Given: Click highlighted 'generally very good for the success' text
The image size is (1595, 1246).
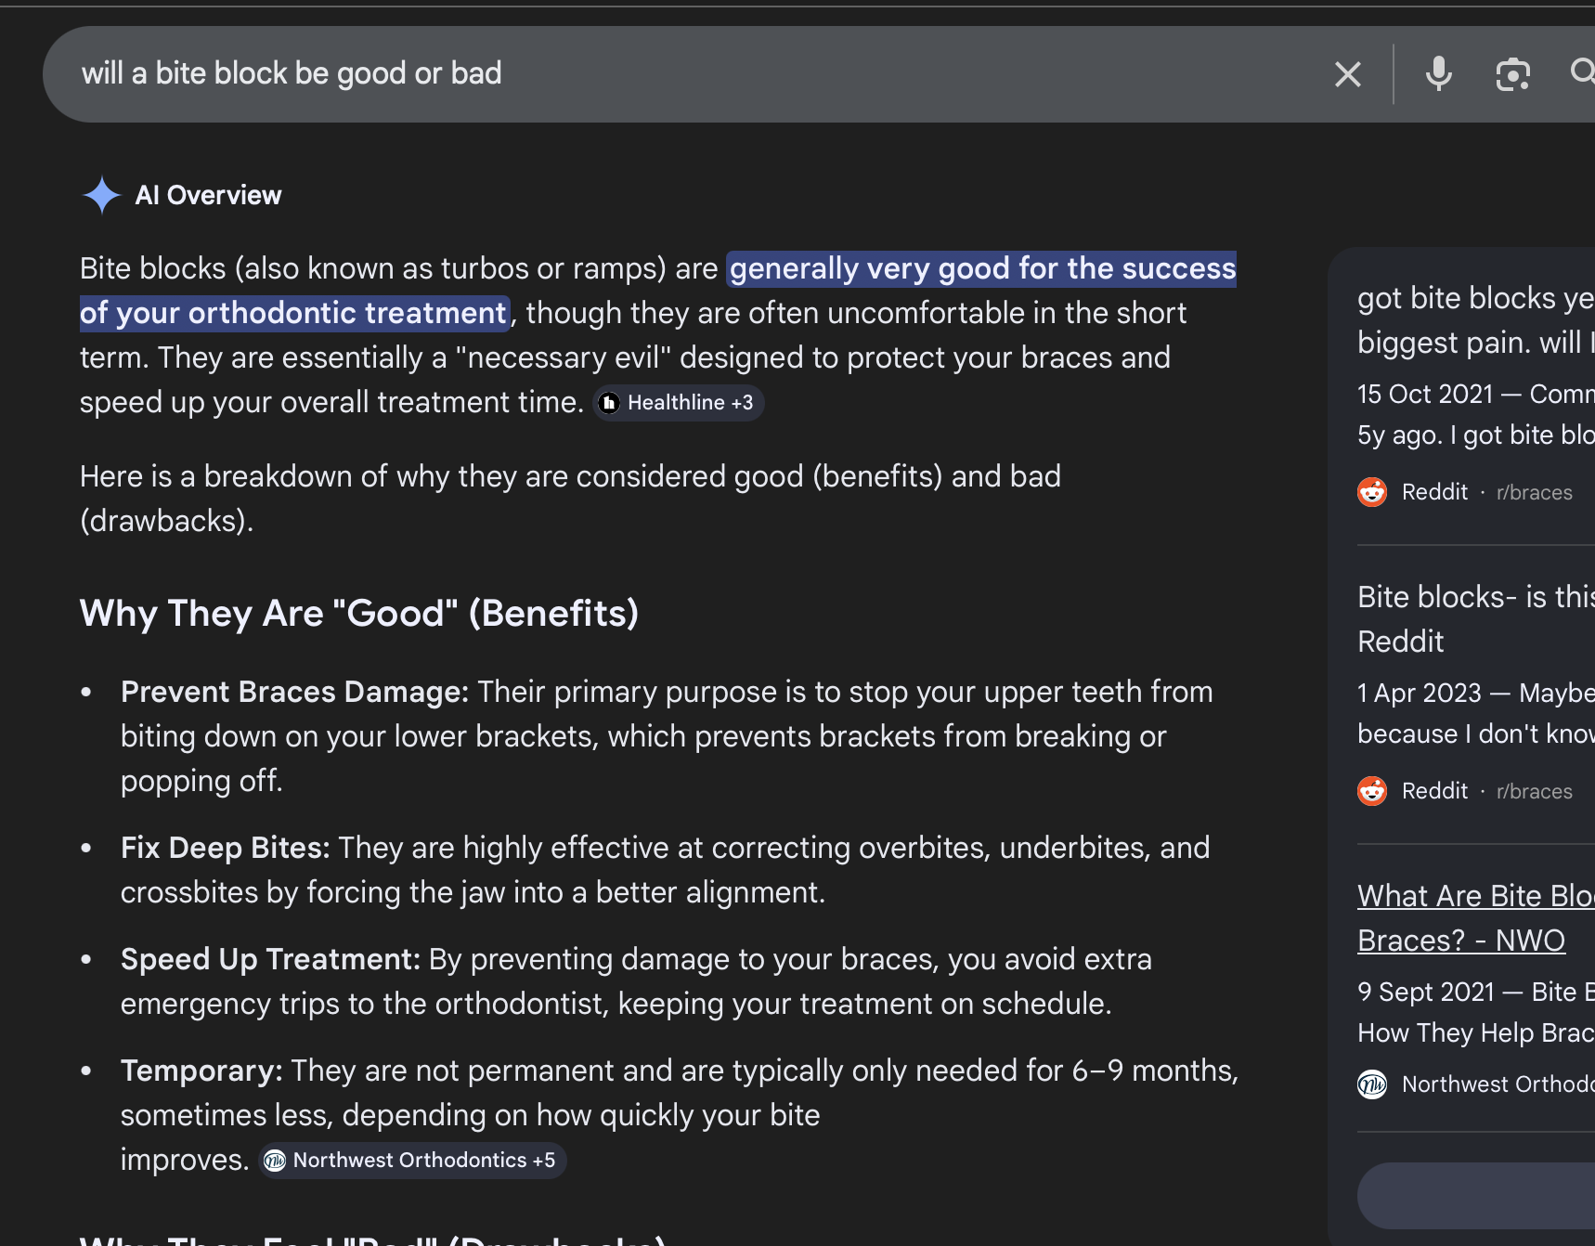Looking at the screenshot, I should pyautogui.click(x=981, y=269).
